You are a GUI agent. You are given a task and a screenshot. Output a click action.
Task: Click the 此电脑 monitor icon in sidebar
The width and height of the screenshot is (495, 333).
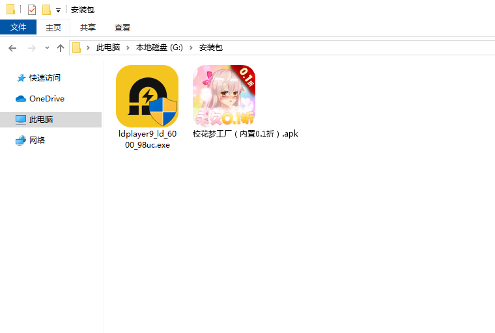(21, 120)
